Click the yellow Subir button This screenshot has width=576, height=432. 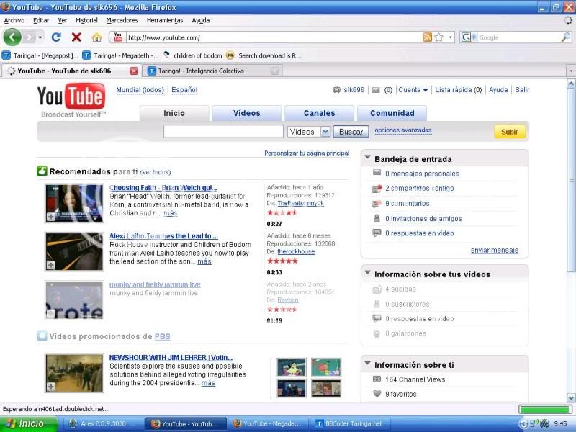click(x=510, y=132)
